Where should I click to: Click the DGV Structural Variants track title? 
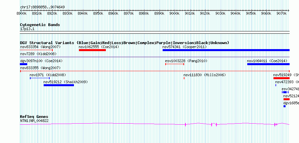pos(125,43)
